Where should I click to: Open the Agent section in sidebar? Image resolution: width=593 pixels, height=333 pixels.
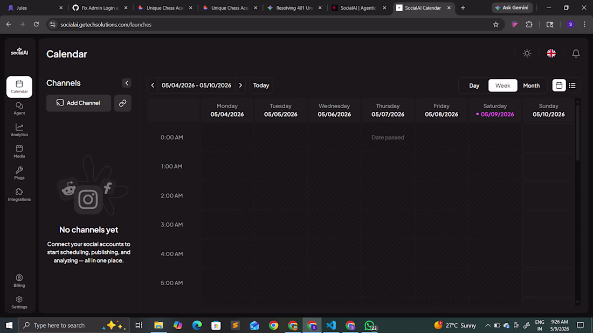[19, 108]
